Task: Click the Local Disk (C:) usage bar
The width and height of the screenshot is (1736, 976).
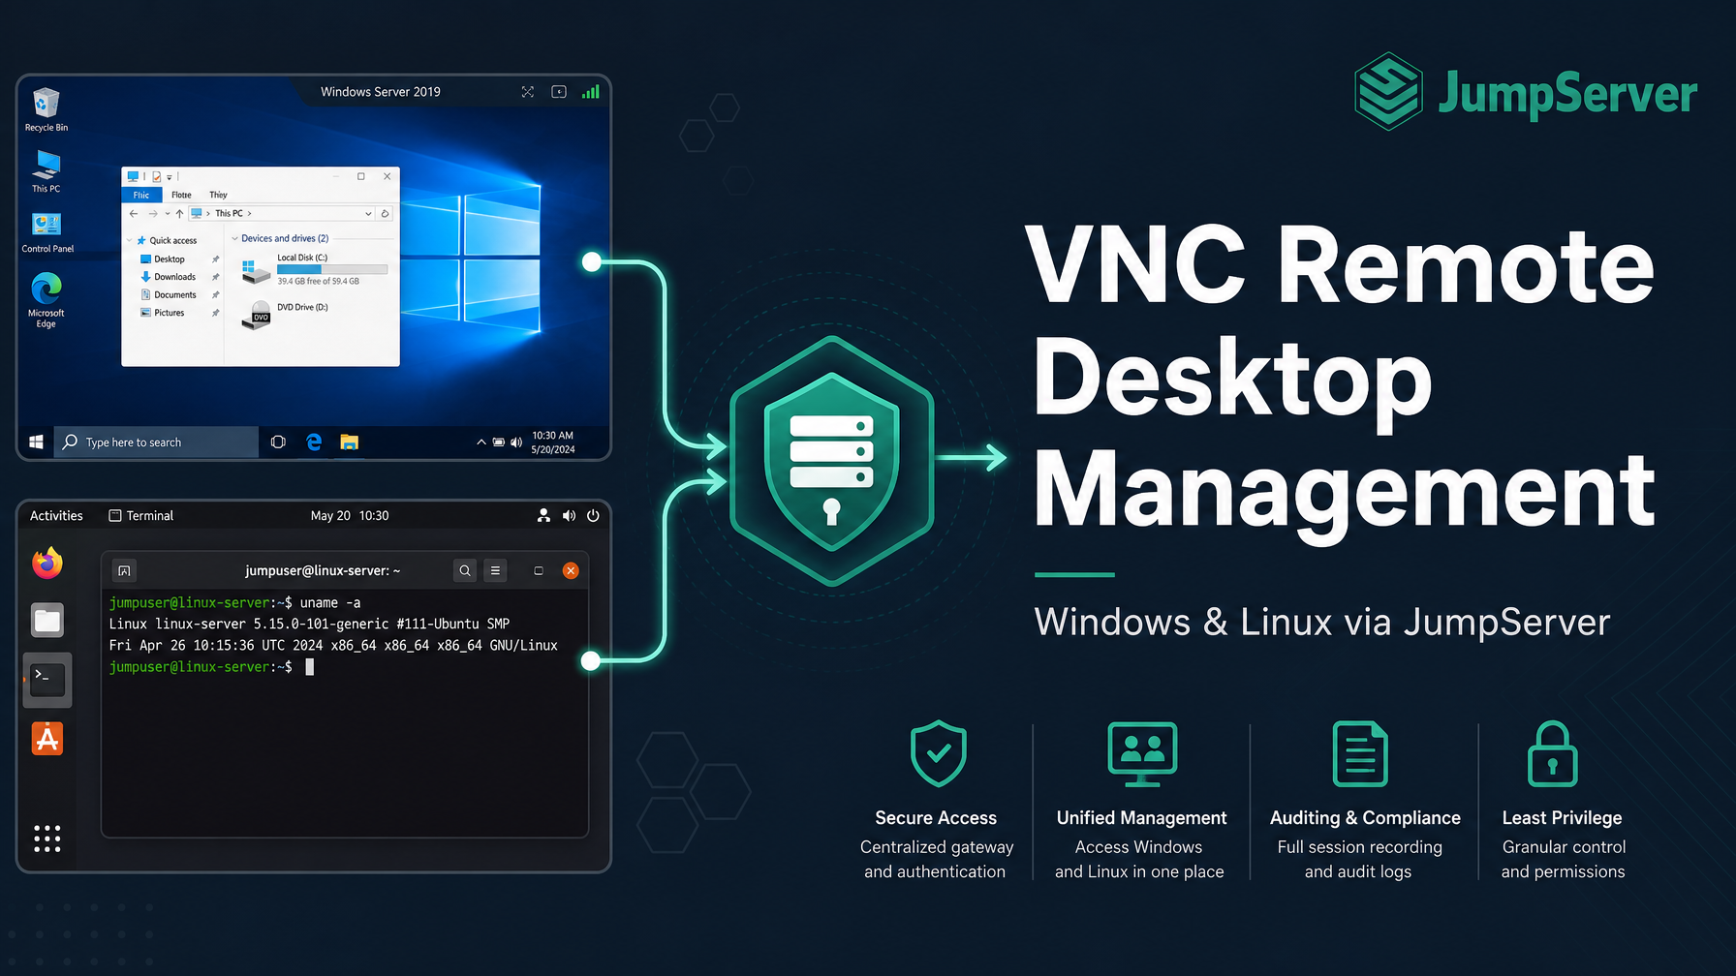Action: [332, 269]
